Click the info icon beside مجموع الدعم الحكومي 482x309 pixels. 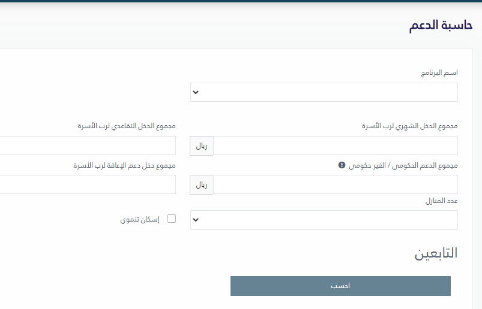click(342, 165)
